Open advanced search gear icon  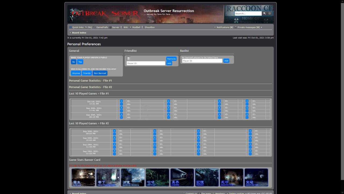pos(270,13)
